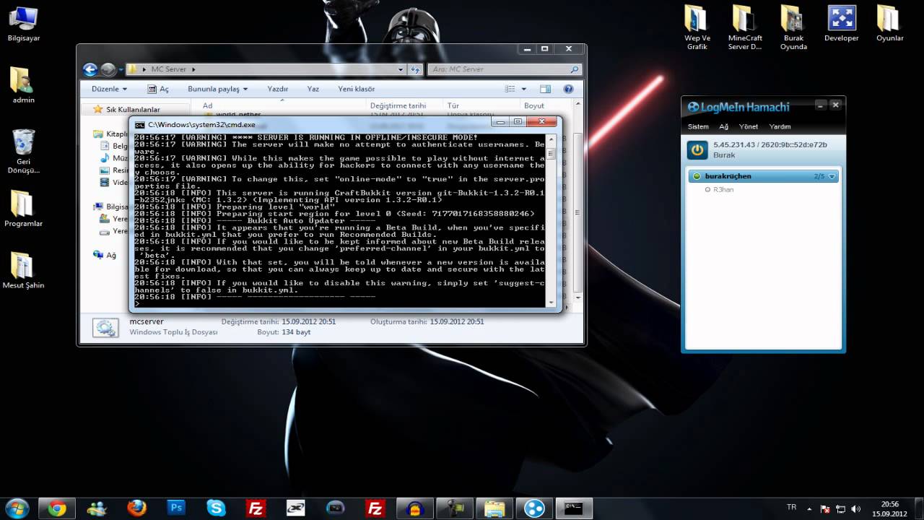Click the Ara: MC Server search box
This screenshot has width=924, height=520.
(504, 69)
